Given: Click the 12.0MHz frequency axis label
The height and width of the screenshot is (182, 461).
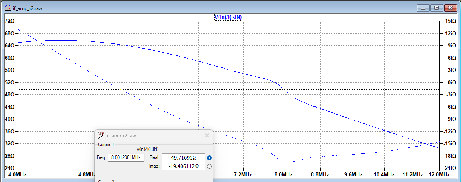Looking at the screenshot, I should (x=440, y=175).
